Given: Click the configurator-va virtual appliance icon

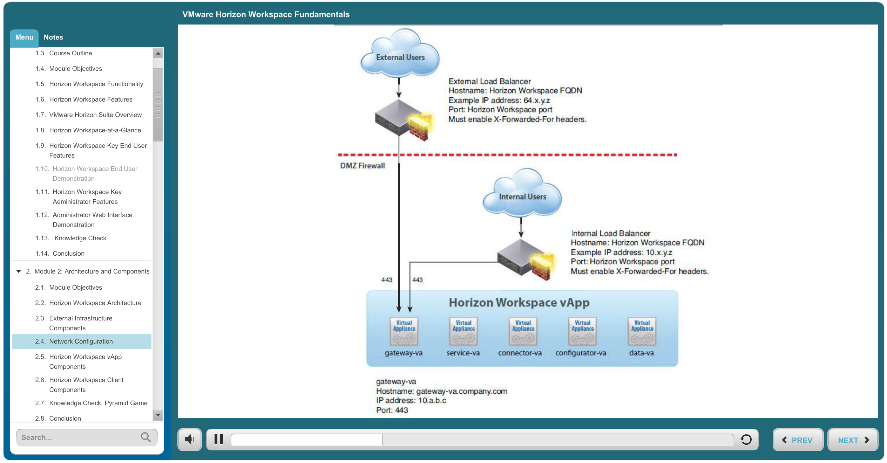Looking at the screenshot, I should (x=582, y=331).
